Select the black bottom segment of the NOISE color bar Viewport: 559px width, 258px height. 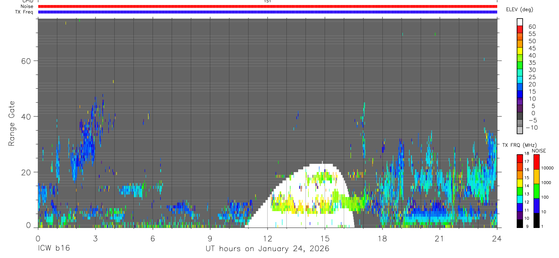click(537, 220)
